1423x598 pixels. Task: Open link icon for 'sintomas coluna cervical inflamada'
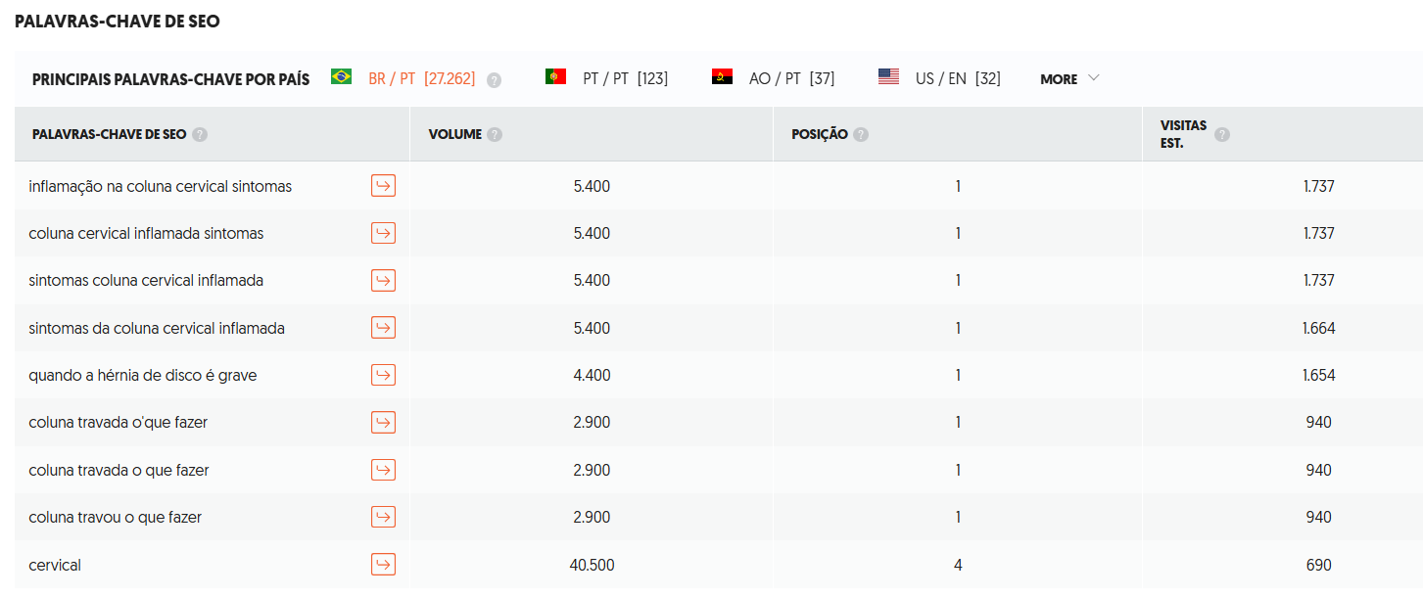[383, 281]
